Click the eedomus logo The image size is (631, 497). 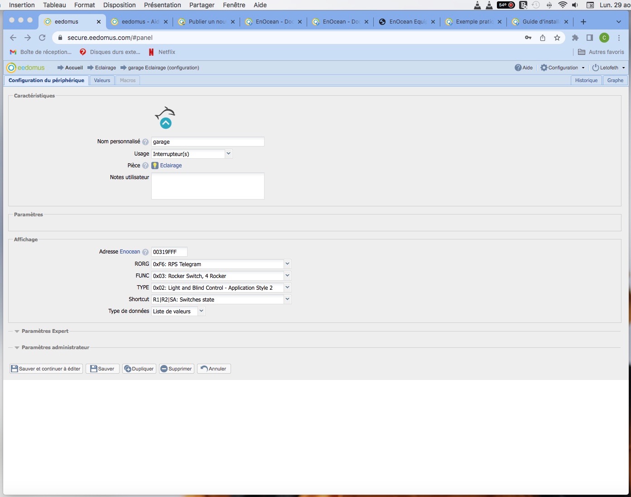(26, 68)
